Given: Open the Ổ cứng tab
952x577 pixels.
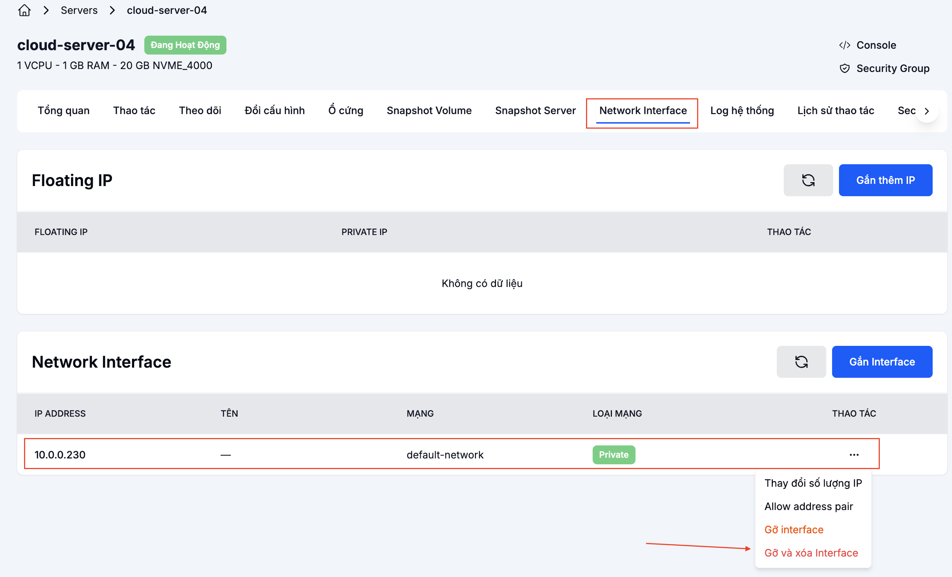Looking at the screenshot, I should (x=346, y=110).
